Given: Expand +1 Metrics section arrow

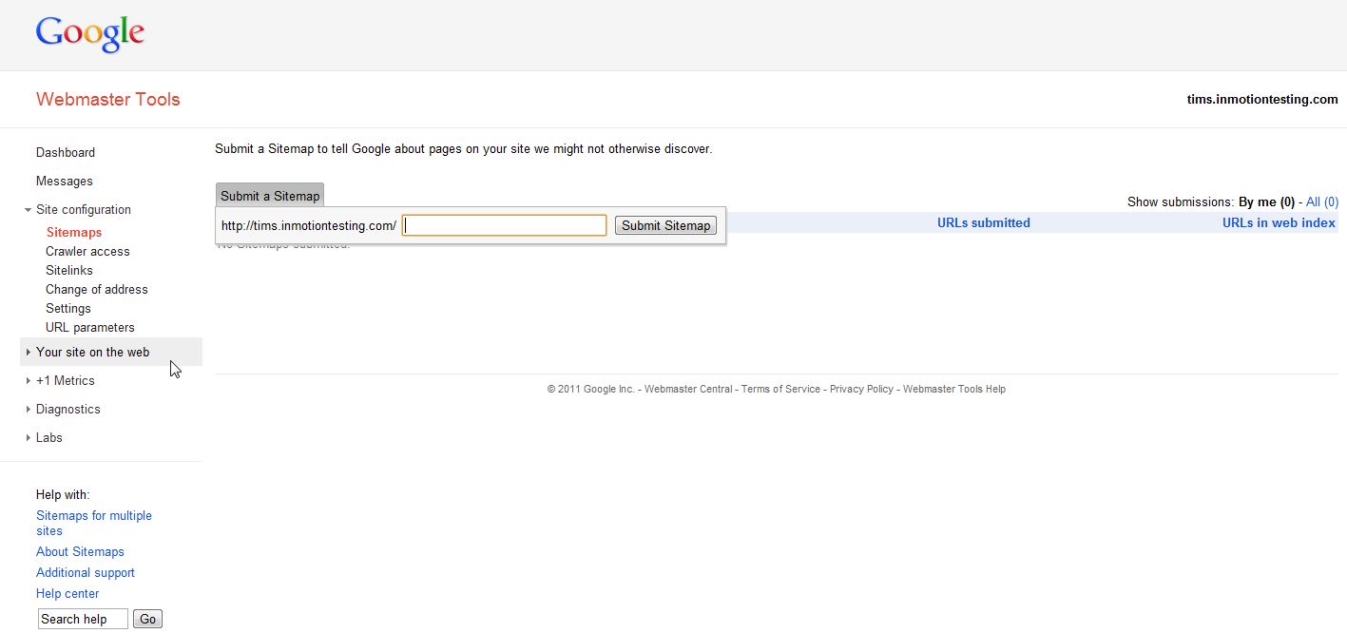Looking at the screenshot, I should click(x=29, y=381).
